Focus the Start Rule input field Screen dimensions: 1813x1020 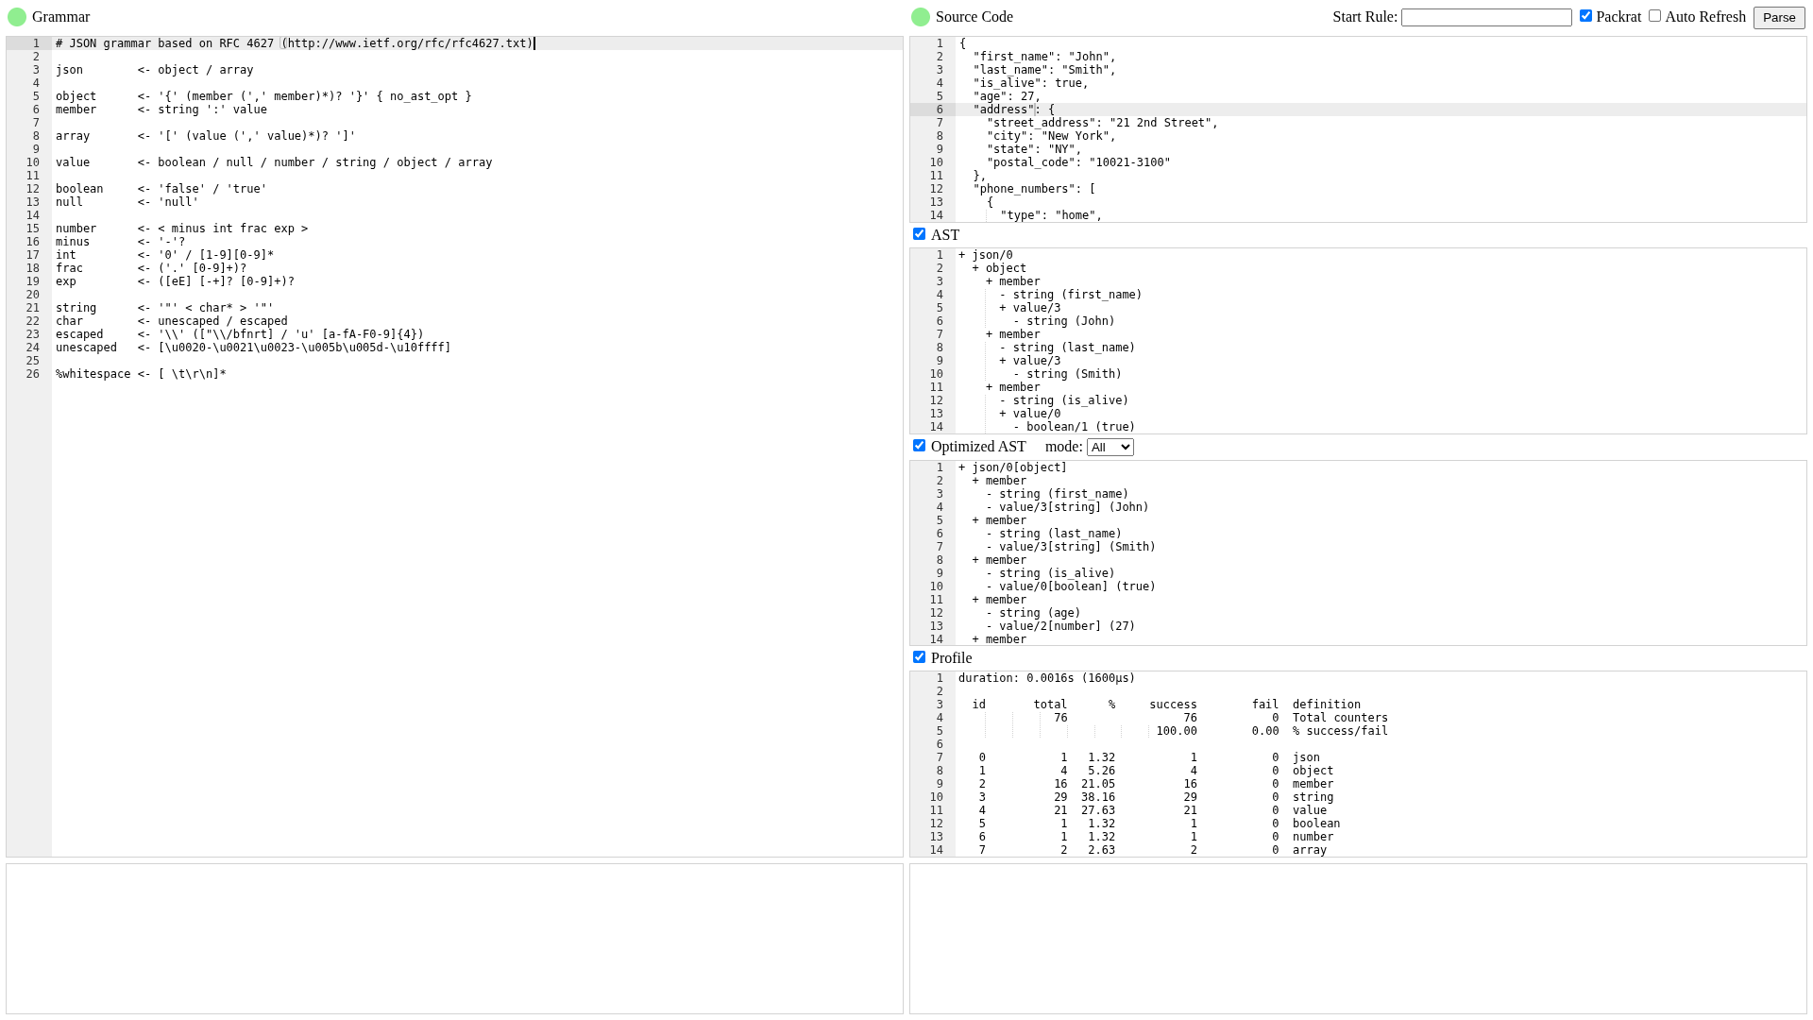(1485, 18)
